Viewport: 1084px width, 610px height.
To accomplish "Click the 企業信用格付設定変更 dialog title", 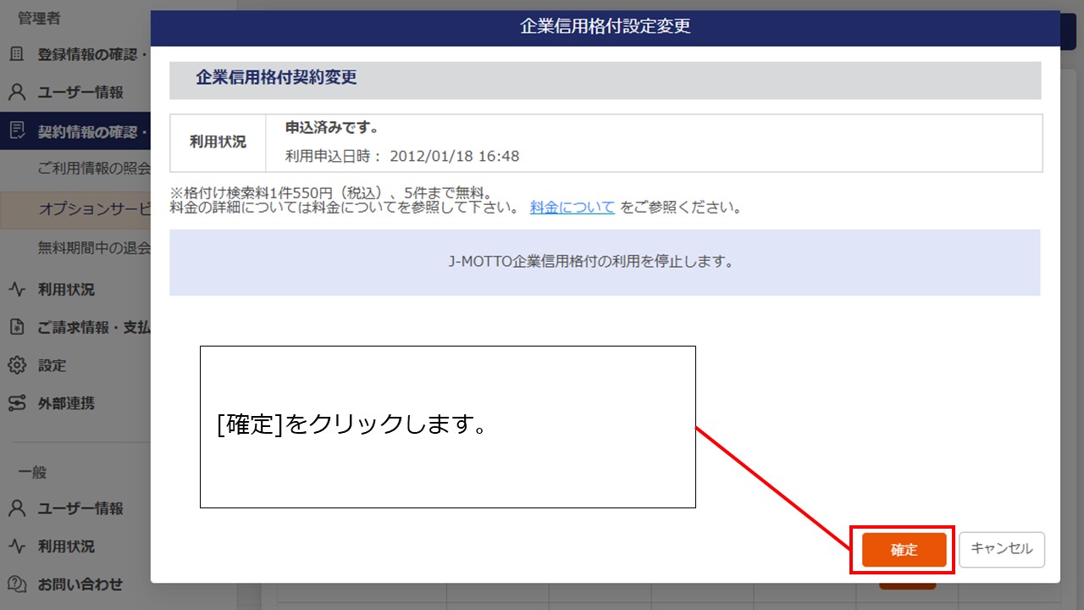I will coord(605,26).
